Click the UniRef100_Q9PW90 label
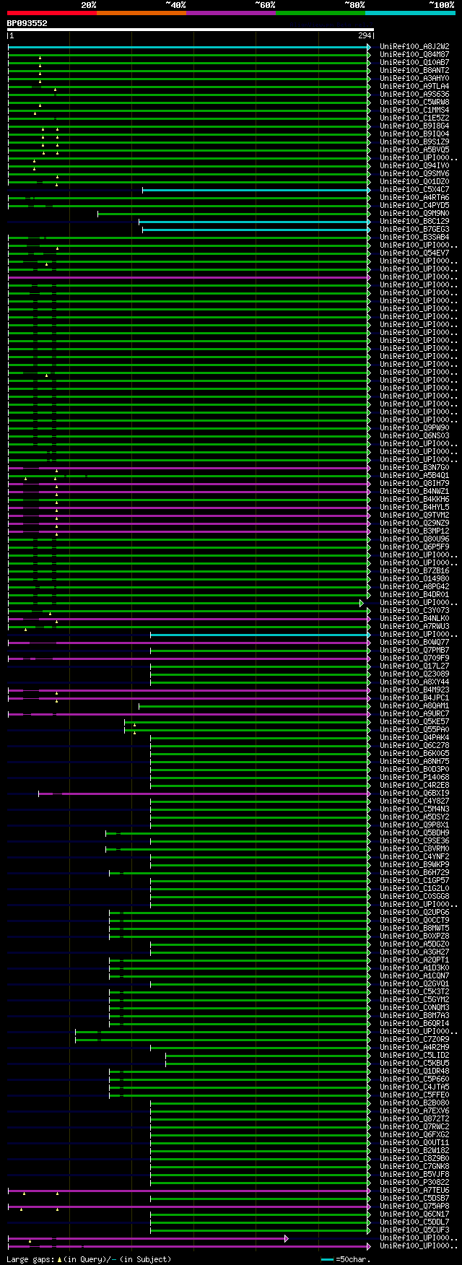 [414, 428]
